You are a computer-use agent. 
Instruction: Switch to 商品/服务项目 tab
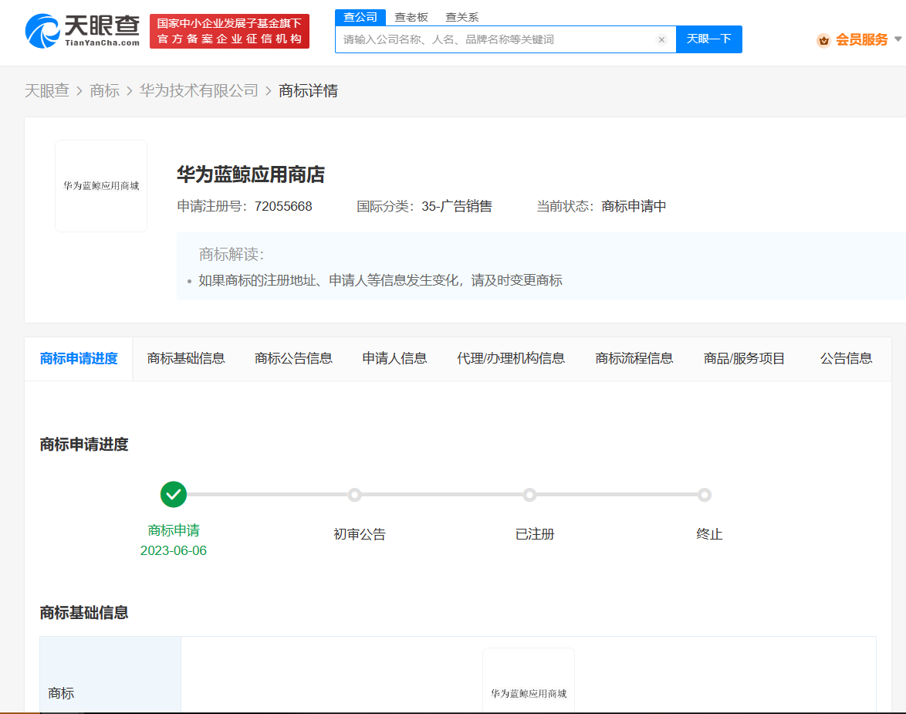[x=744, y=358]
